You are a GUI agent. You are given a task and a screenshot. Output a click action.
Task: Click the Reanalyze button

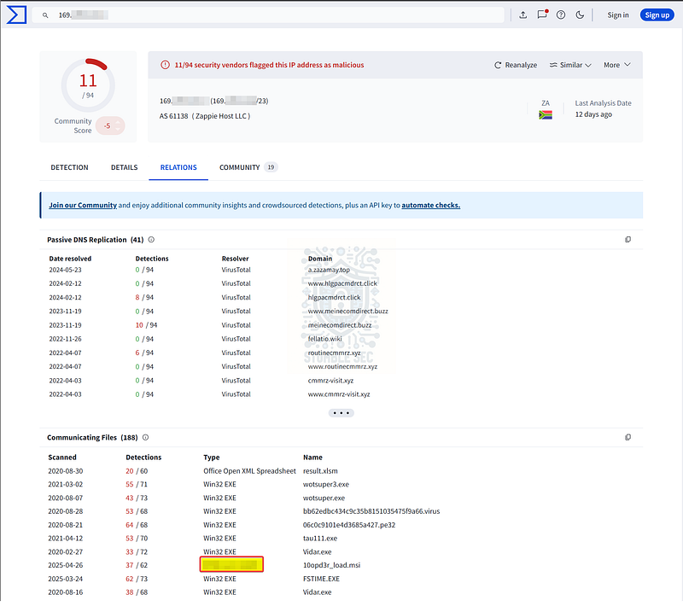pyautogui.click(x=516, y=65)
